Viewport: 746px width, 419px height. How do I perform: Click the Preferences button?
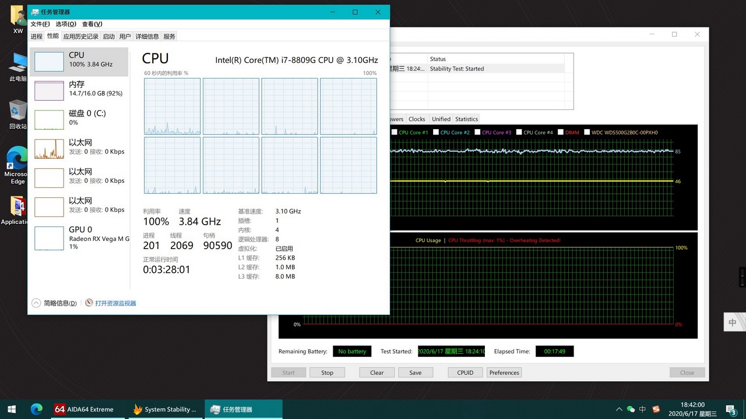504,372
